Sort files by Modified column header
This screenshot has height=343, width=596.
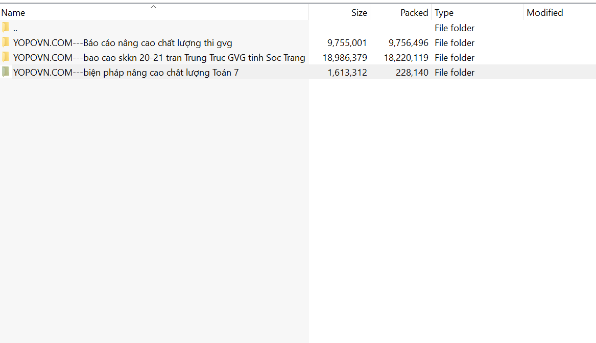(544, 13)
